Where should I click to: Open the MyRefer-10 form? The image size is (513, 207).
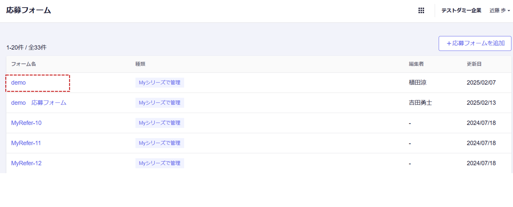26,123
